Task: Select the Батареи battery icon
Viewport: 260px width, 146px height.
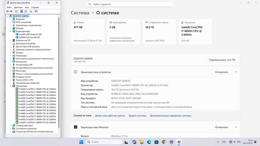Action: (14, 28)
